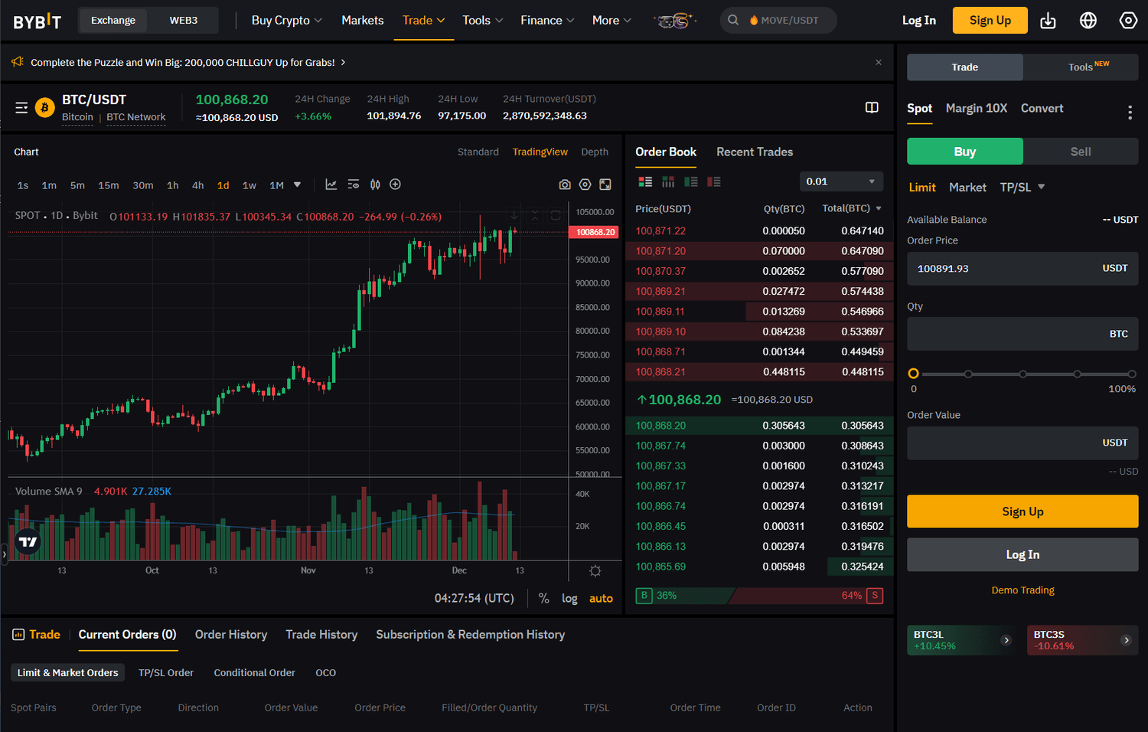Click the Order Price input field
This screenshot has height=732, width=1148.
point(1022,269)
